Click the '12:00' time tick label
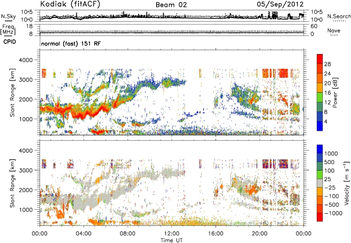Screen dimensions: 351x243 (x=172, y=234)
